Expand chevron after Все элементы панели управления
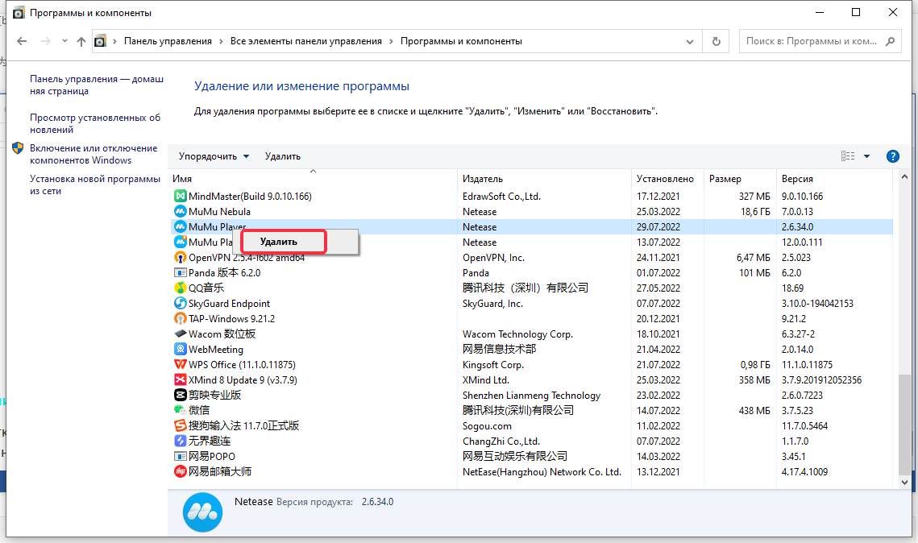Image resolution: width=918 pixels, height=543 pixels. point(391,42)
